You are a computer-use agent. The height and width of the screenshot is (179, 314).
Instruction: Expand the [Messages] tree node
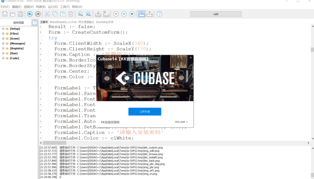(x=3, y=43)
